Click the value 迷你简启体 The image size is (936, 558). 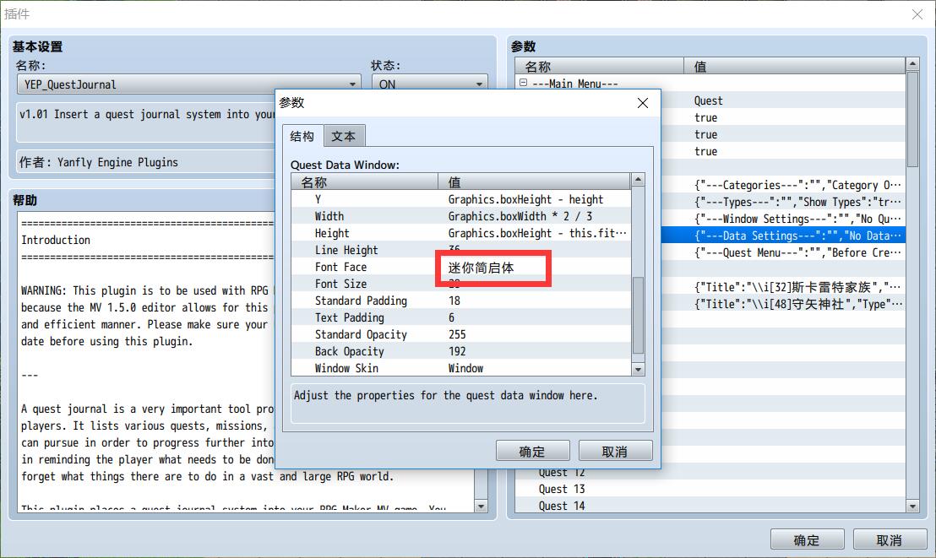click(482, 268)
